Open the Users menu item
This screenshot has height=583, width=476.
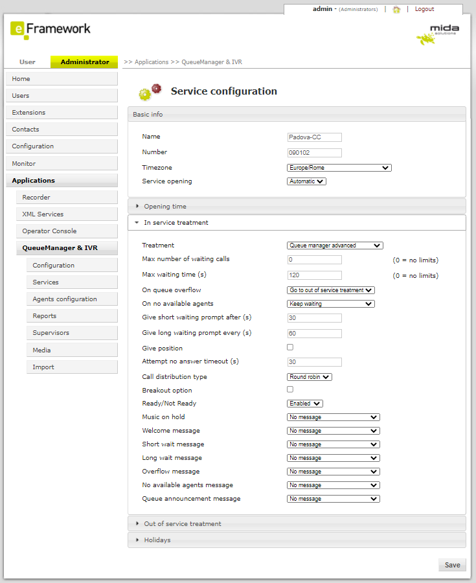[x=62, y=96]
